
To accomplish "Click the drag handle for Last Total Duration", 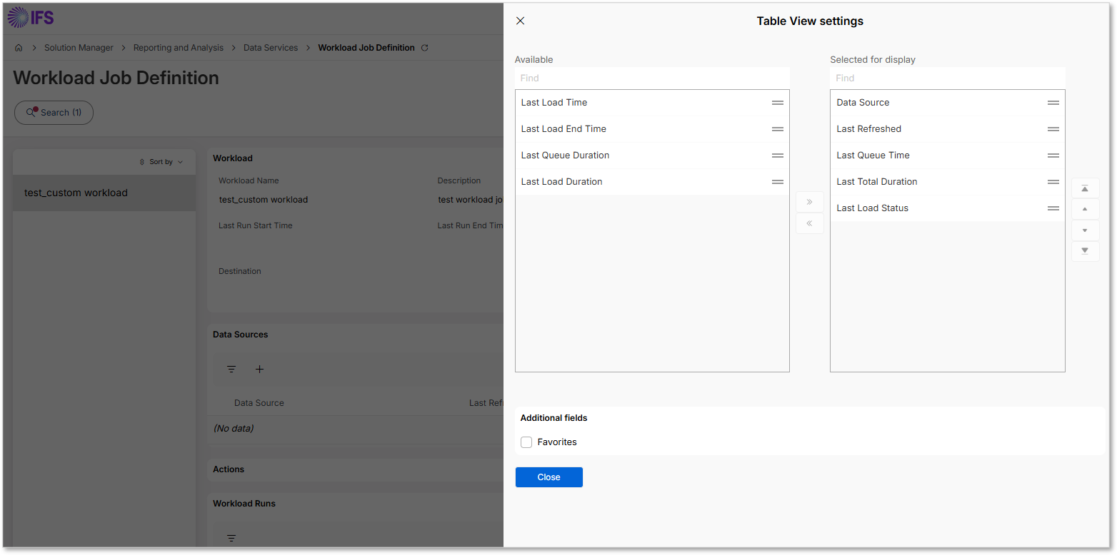I will point(1053,182).
